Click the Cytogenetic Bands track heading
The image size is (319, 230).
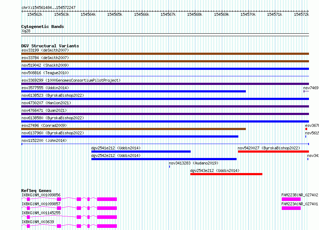[x=43, y=27]
